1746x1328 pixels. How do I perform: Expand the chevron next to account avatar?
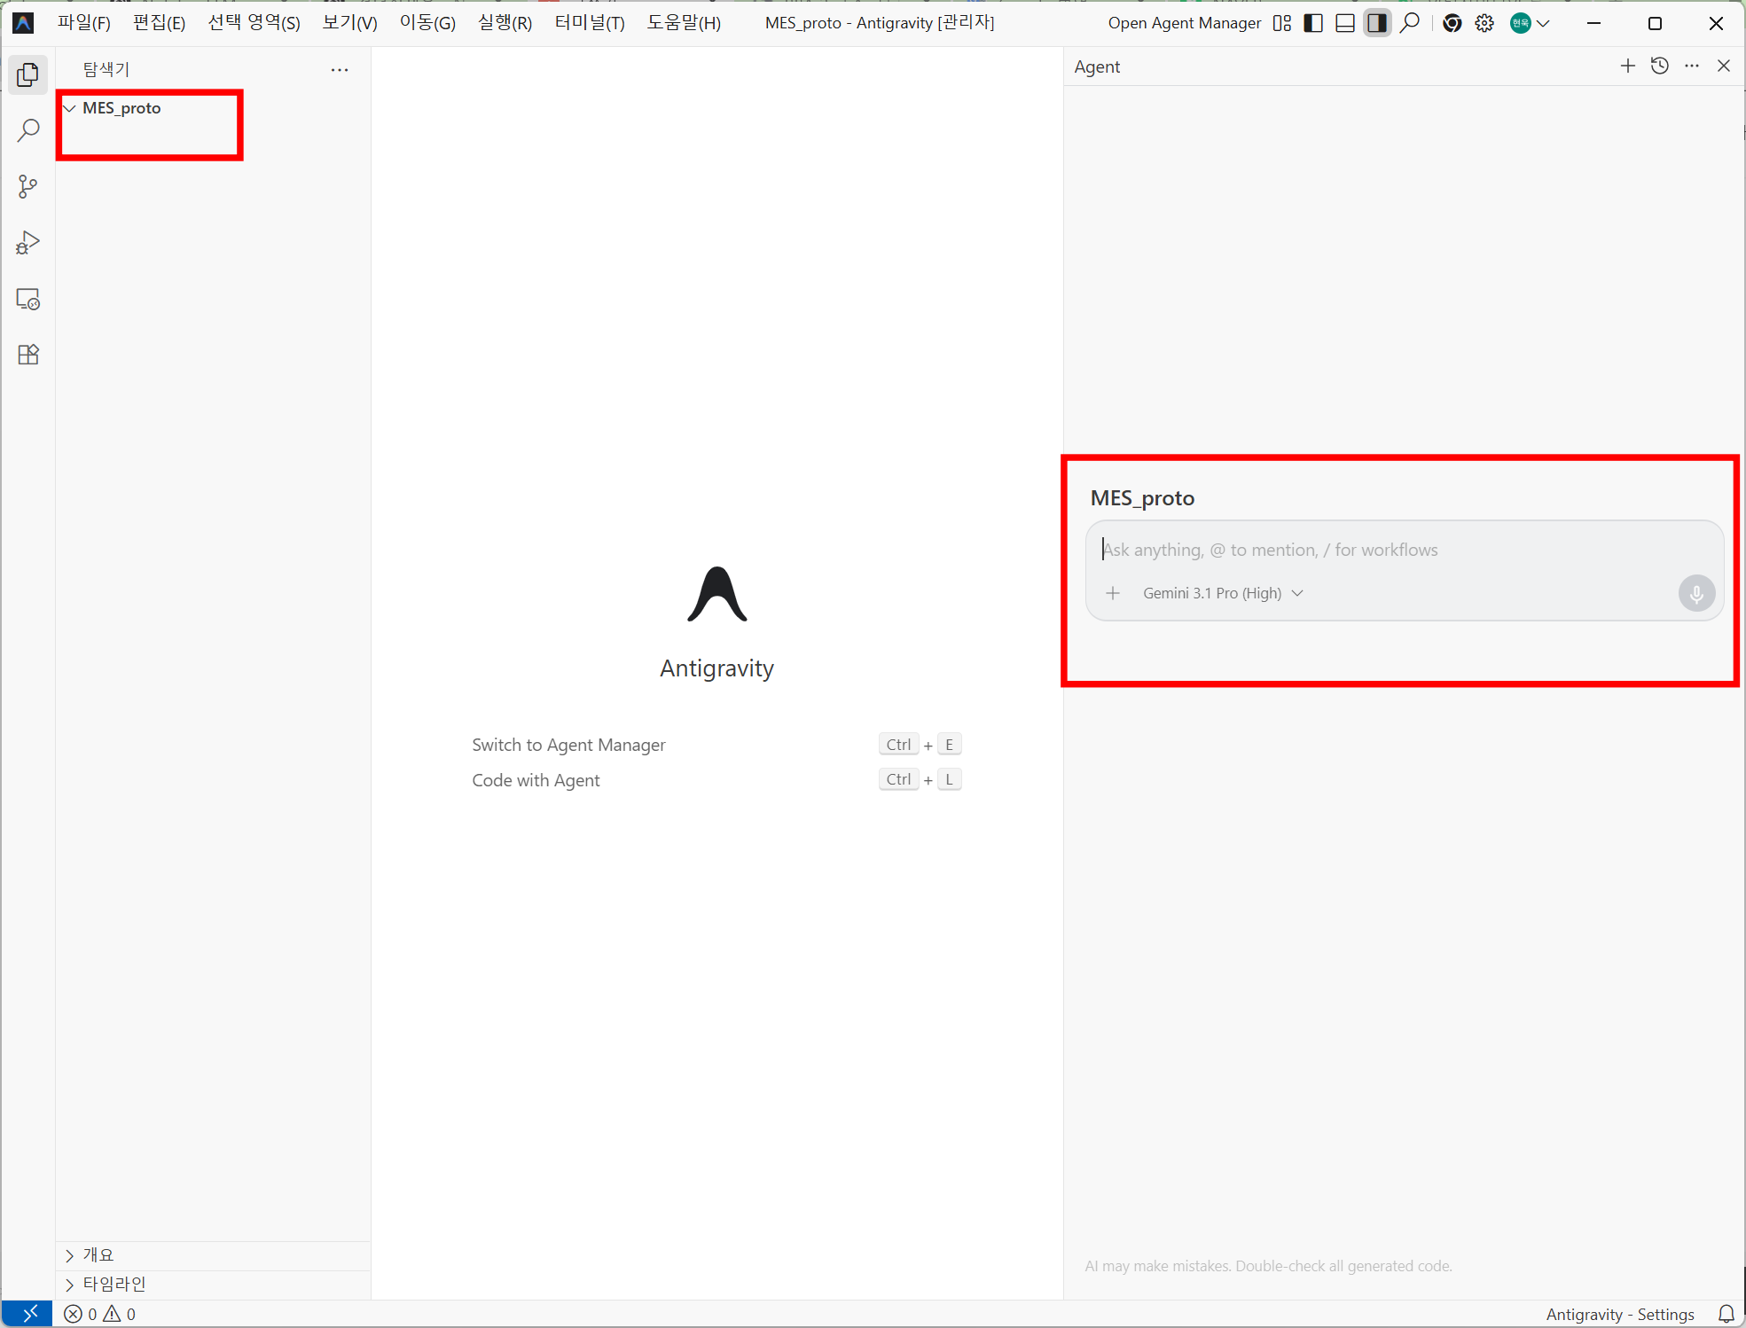(x=1543, y=23)
